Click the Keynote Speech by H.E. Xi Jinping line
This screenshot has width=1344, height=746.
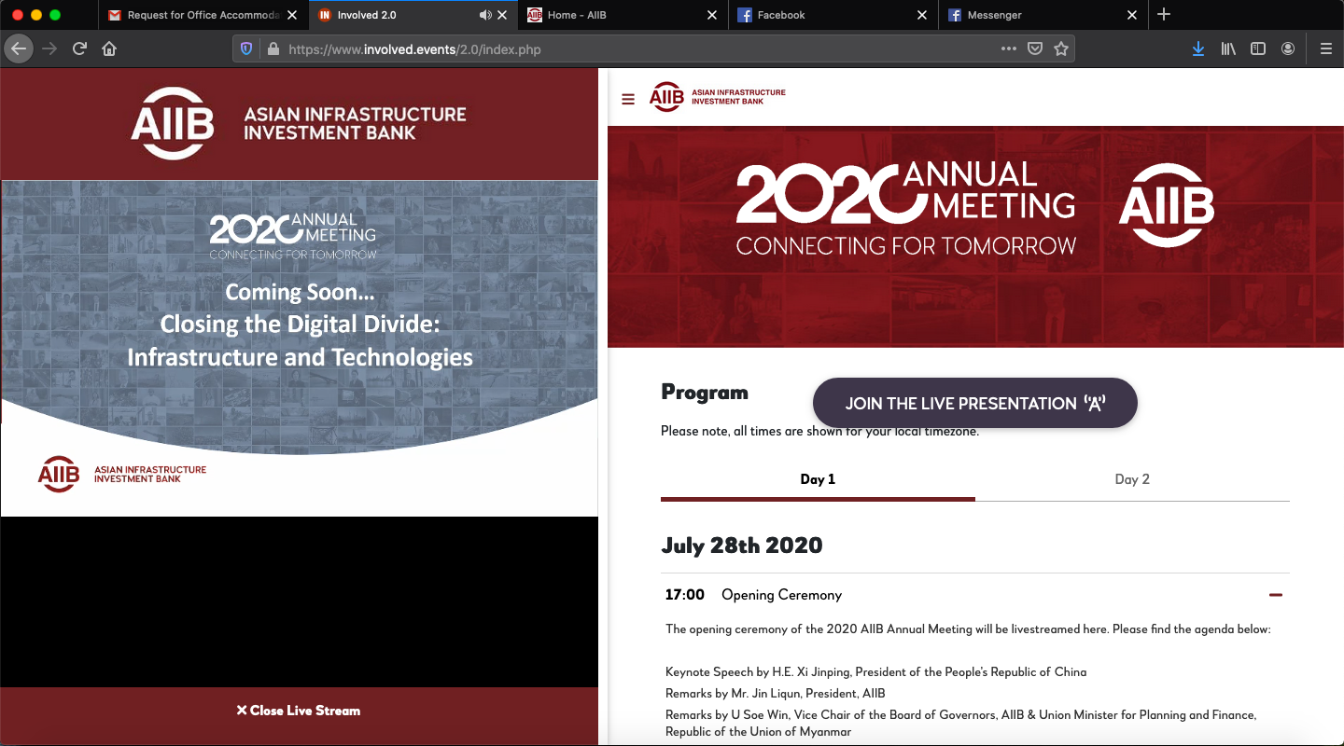coord(875,671)
